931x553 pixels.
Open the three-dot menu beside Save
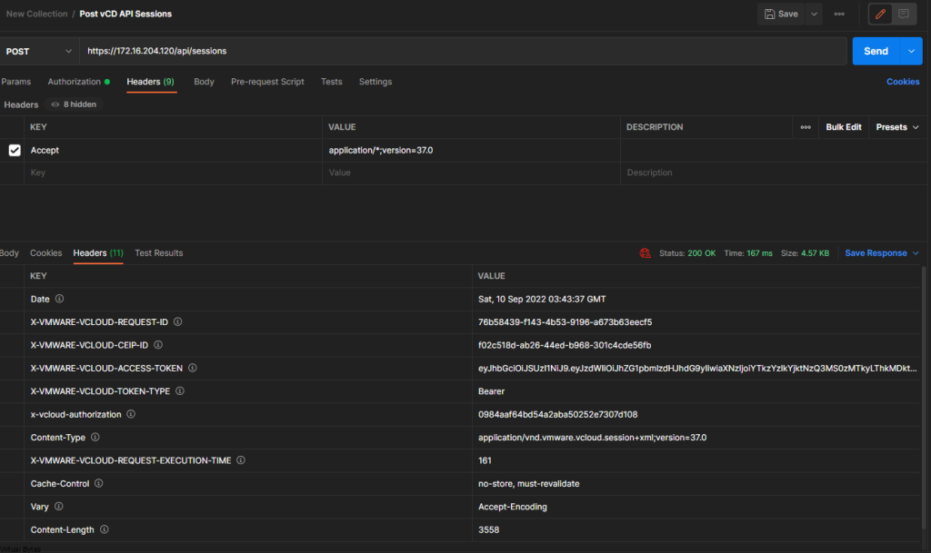click(x=839, y=14)
